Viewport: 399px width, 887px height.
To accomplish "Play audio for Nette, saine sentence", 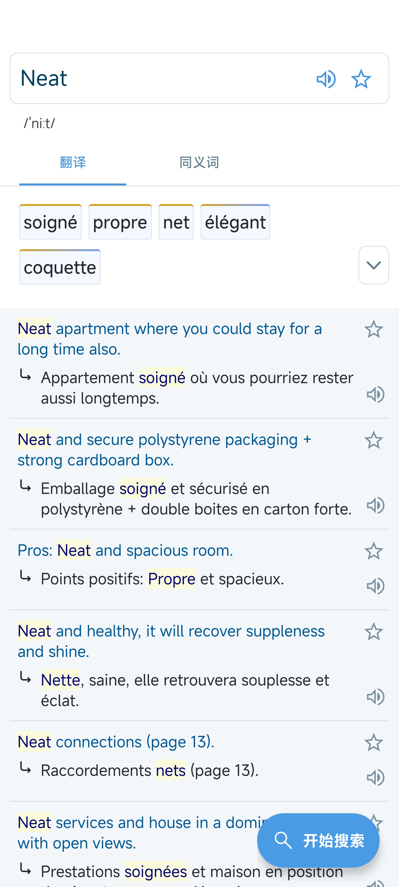I will 375,697.
